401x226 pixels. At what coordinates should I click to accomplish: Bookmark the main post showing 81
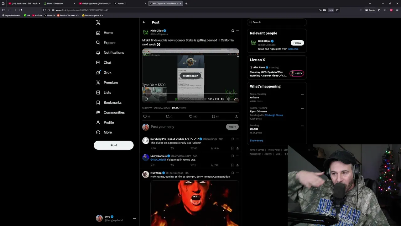[215, 116]
